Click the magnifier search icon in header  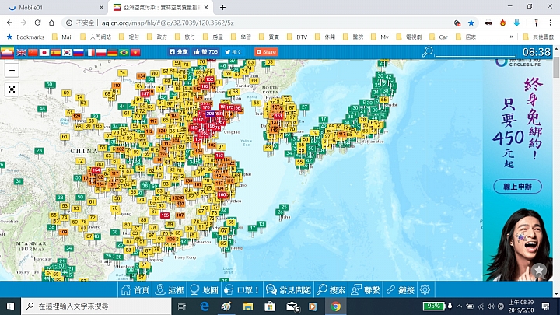[426, 52]
